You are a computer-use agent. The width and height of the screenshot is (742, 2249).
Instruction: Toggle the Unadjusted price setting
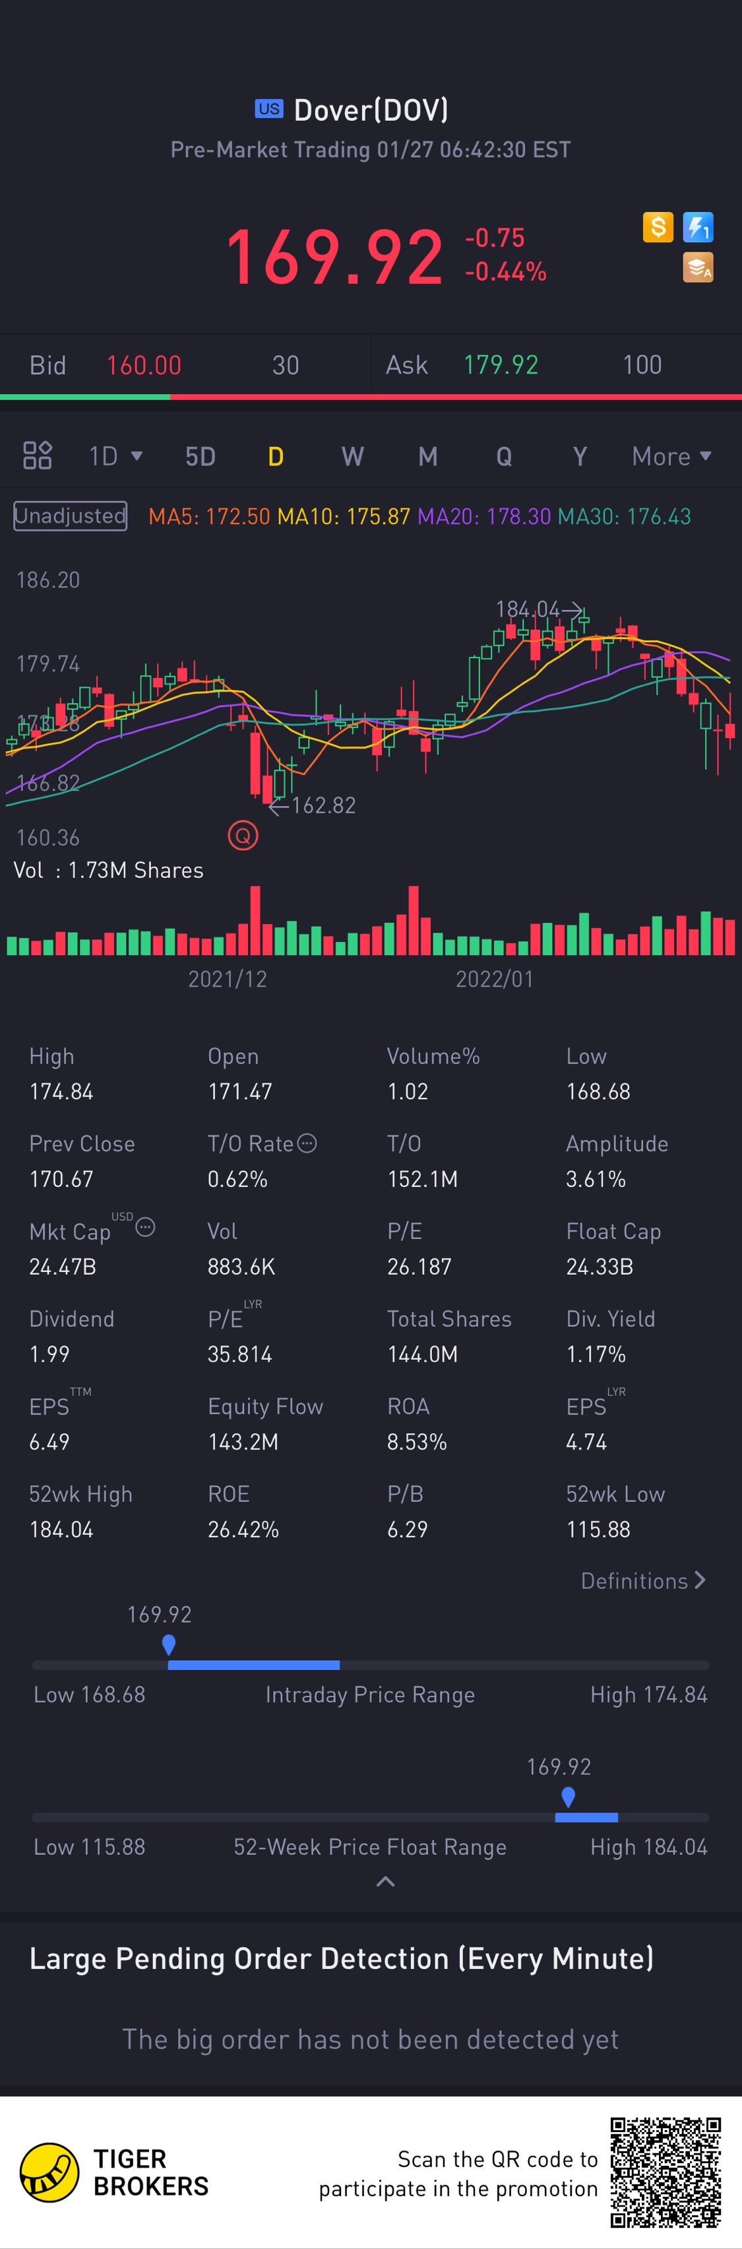70,516
